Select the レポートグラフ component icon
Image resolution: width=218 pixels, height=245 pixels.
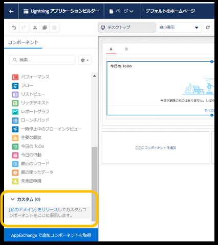pos(15,112)
